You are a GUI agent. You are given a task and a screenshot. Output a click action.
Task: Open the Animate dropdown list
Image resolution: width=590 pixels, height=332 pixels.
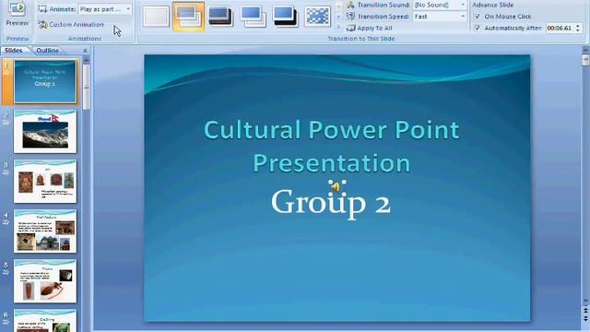tap(128, 9)
